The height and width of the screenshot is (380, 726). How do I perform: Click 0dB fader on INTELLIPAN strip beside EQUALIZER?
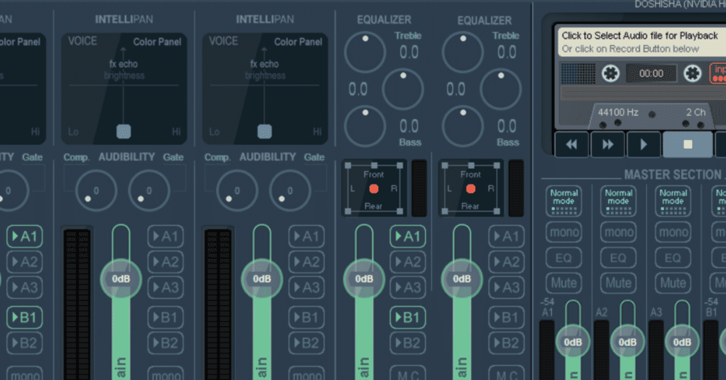[x=262, y=279]
